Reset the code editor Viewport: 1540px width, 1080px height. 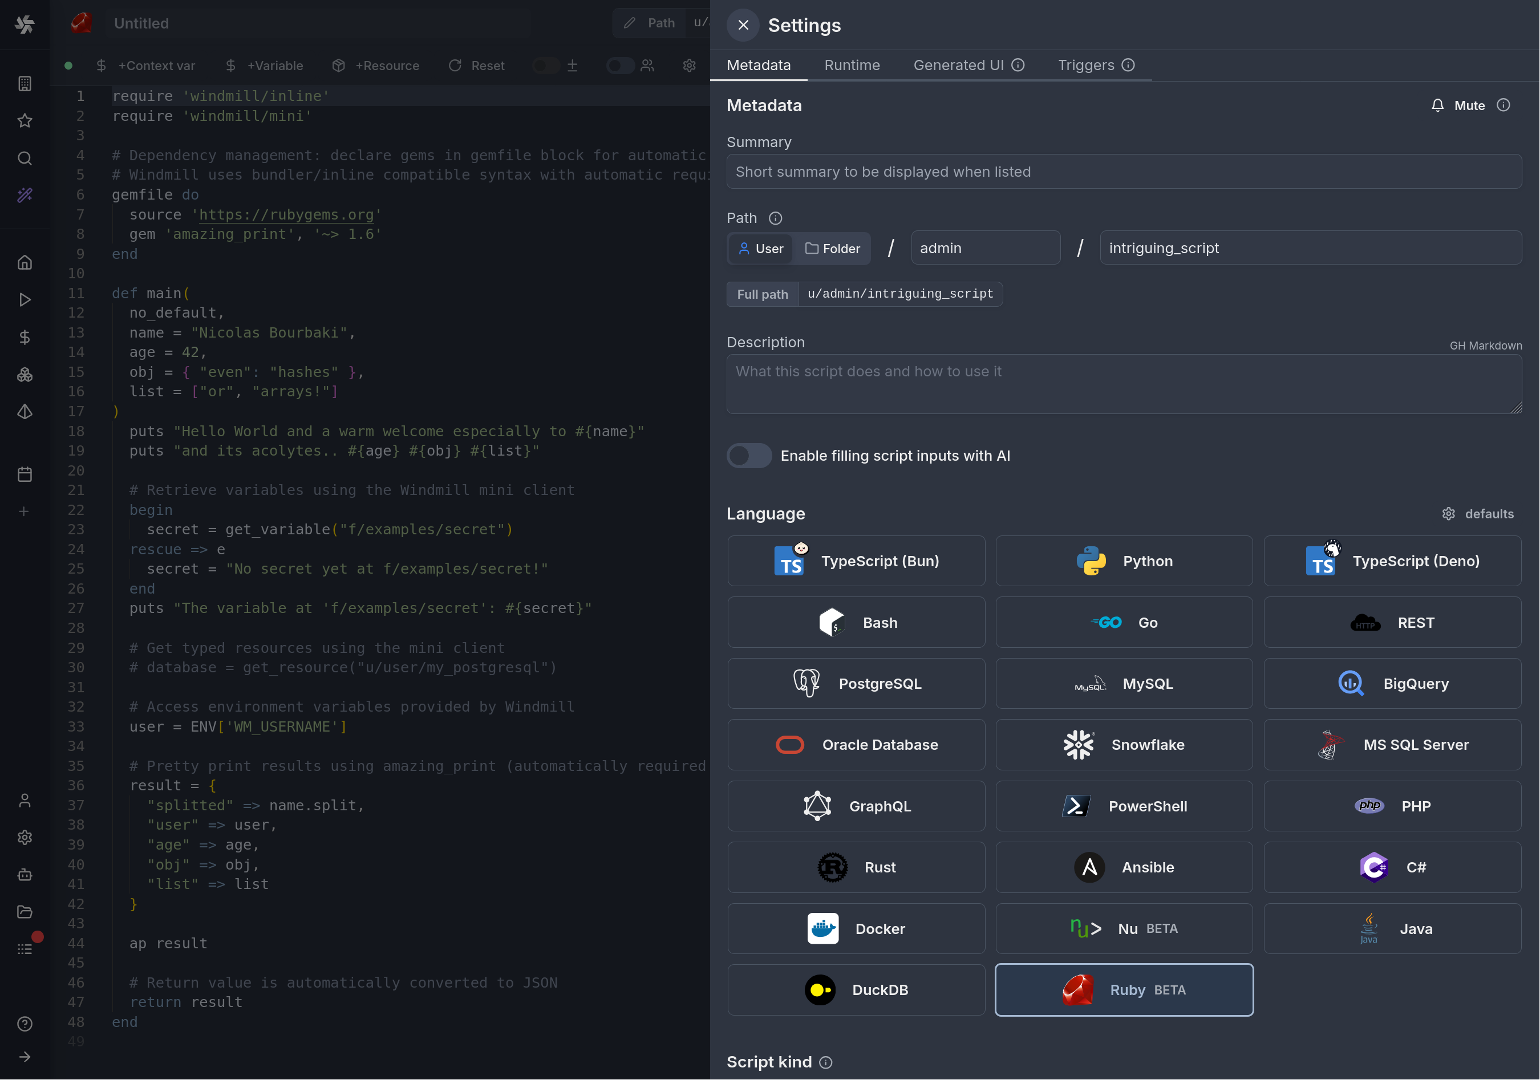476,66
